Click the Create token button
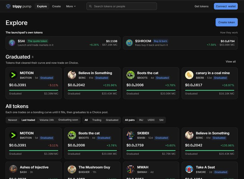Screen dimensions: 244x179 (226, 22)
